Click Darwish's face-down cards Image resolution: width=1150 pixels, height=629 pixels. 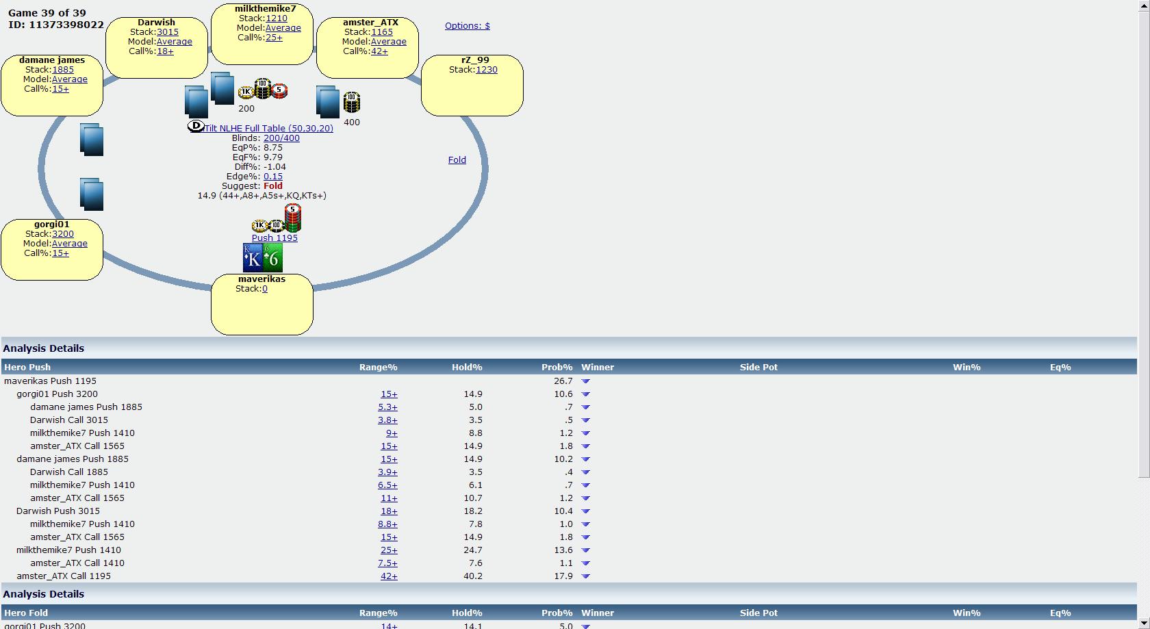click(196, 101)
